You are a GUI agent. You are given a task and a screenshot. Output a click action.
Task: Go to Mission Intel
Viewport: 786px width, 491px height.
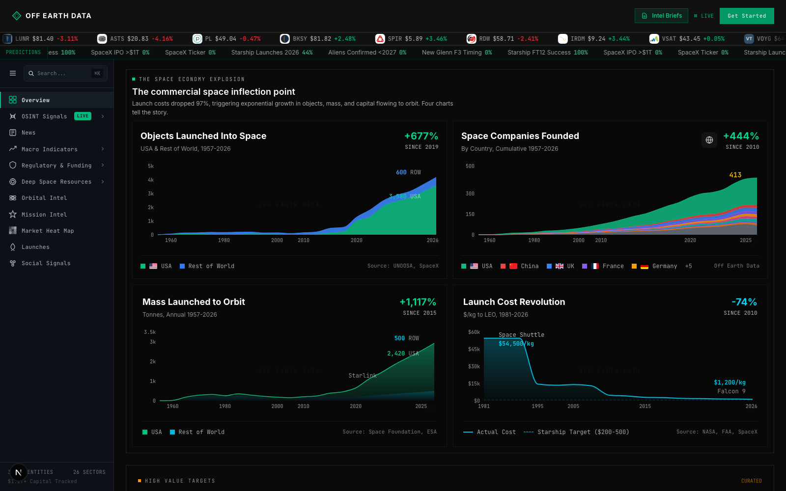[57, 214]
